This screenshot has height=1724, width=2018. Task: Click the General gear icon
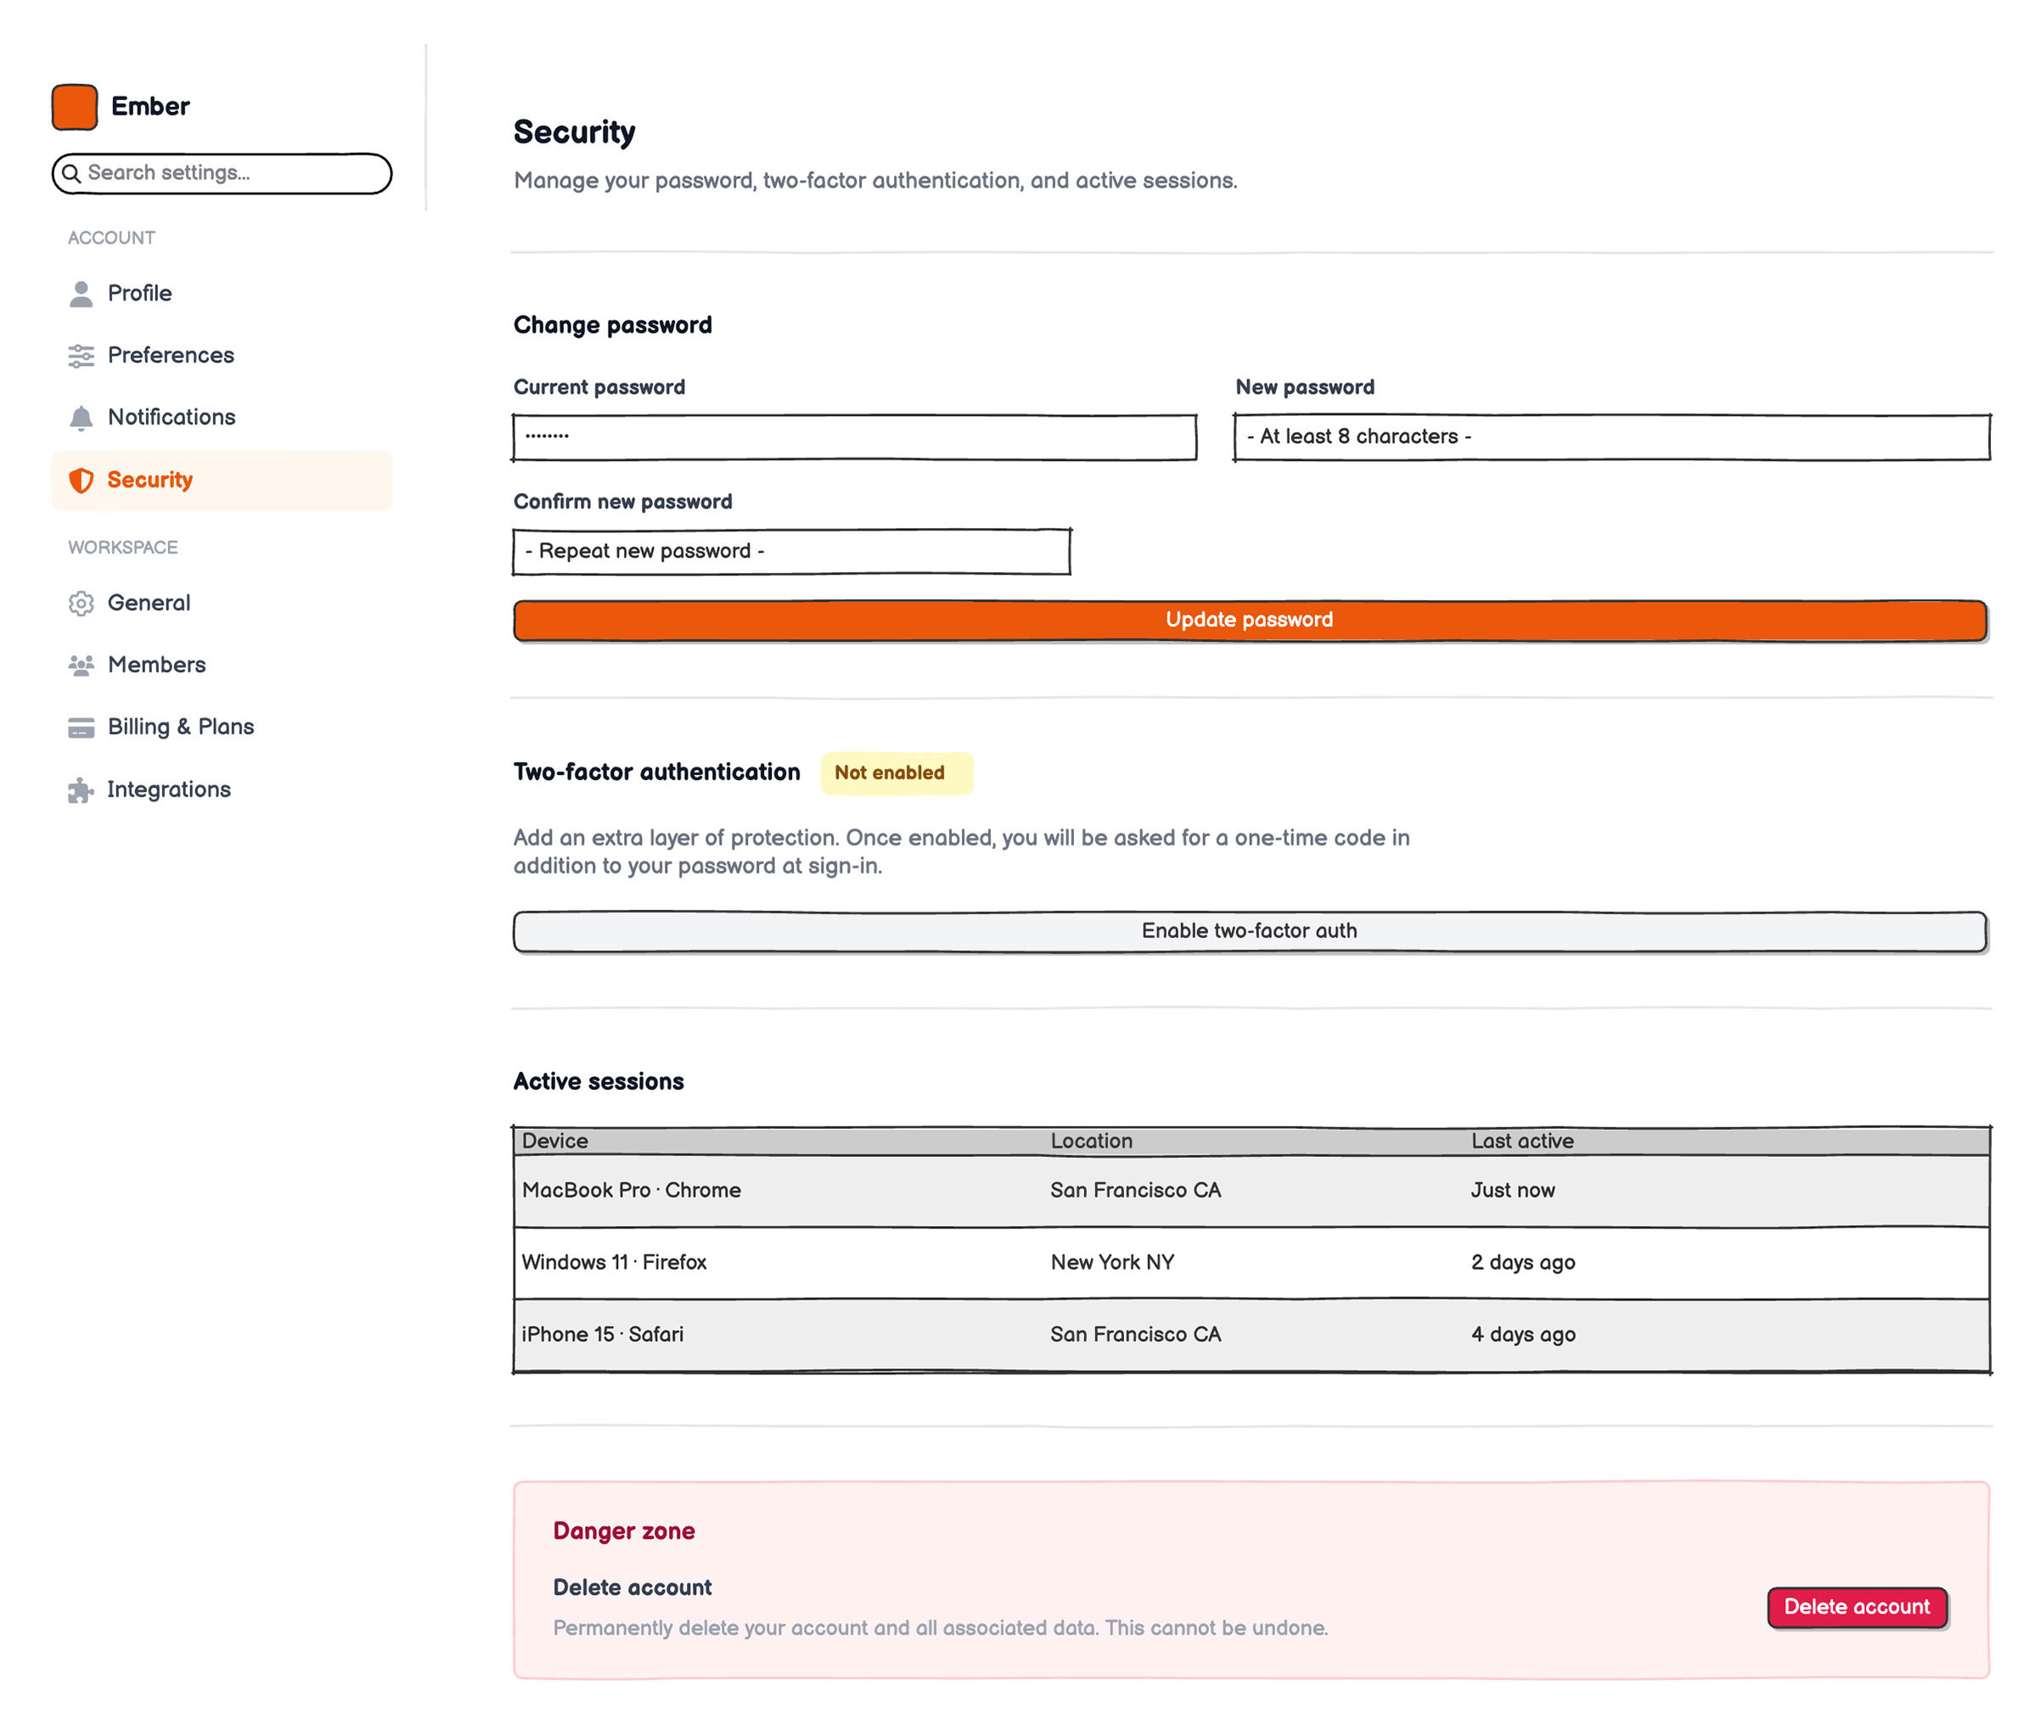coord(81,603)
